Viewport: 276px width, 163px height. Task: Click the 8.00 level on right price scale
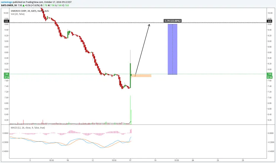coord(270,69)
